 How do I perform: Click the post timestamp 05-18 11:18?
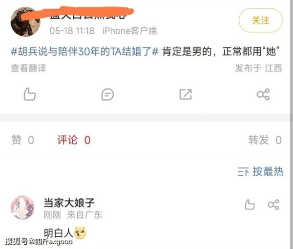click(x=72, y=31)
